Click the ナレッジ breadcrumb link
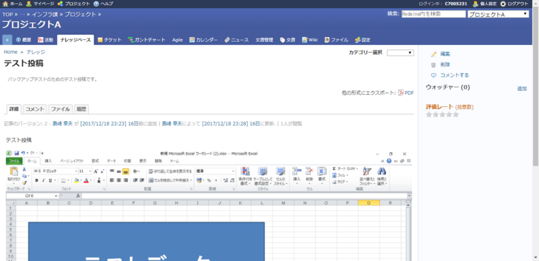 (36, 52)
